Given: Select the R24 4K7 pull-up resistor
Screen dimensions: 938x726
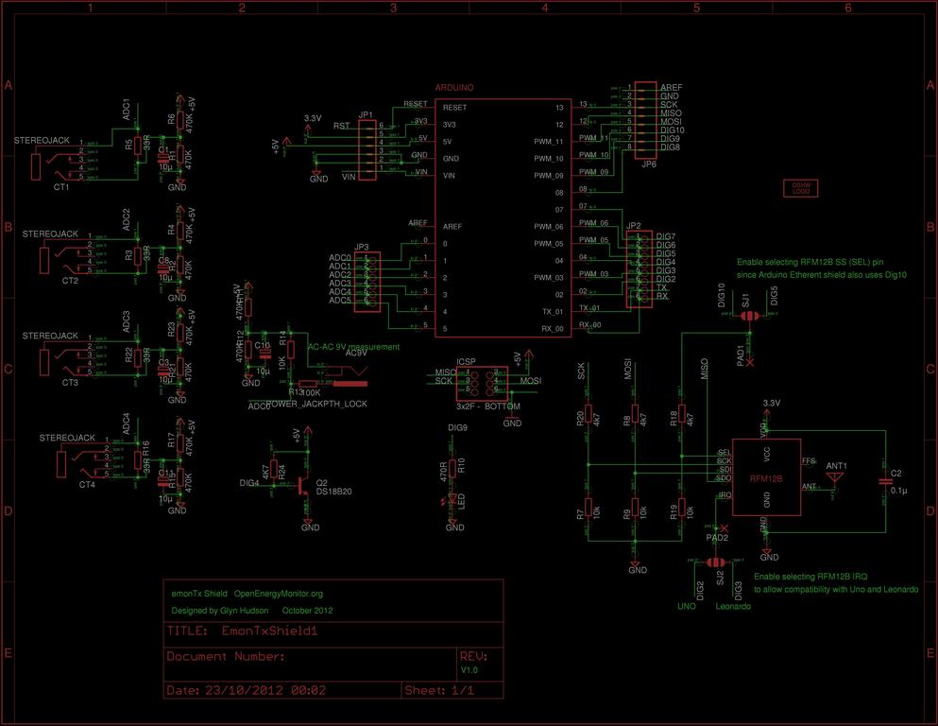Looking at the screenshot, I should [274, 469].
